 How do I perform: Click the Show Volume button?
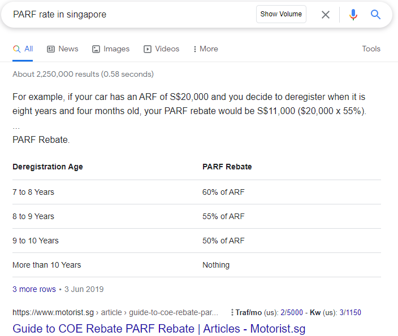coord(281,14)
